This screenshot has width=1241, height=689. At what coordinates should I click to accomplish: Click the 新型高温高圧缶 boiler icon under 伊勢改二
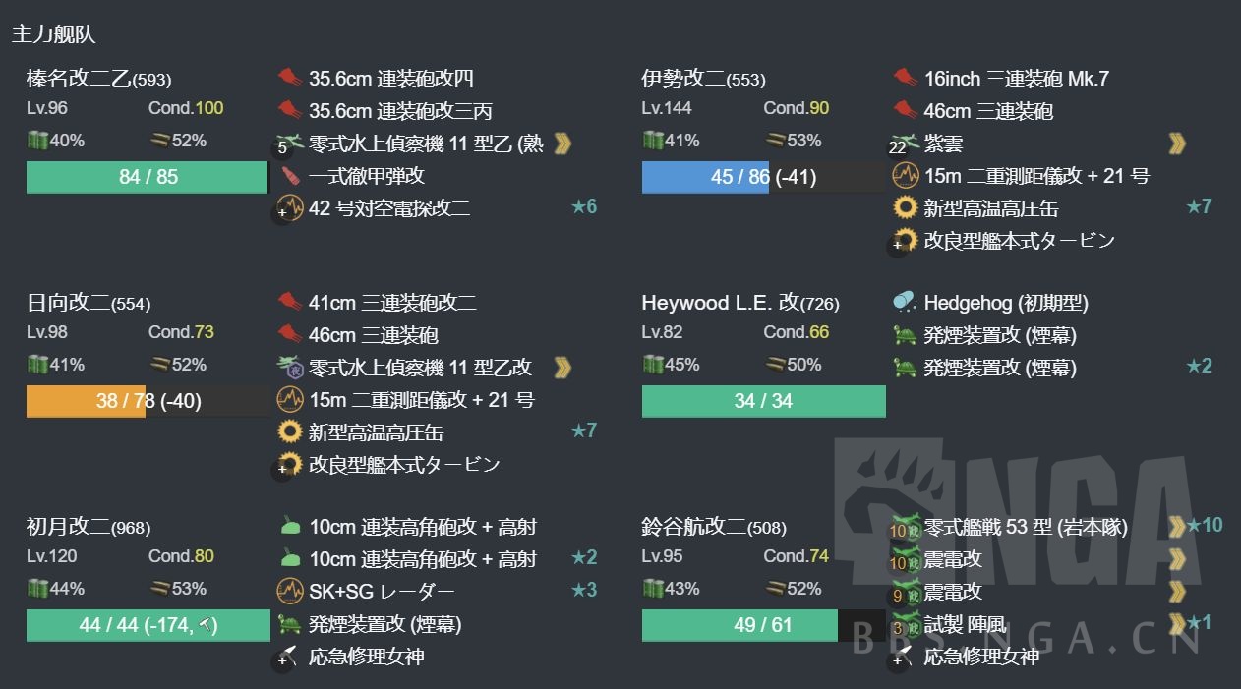tap(904, 207)
